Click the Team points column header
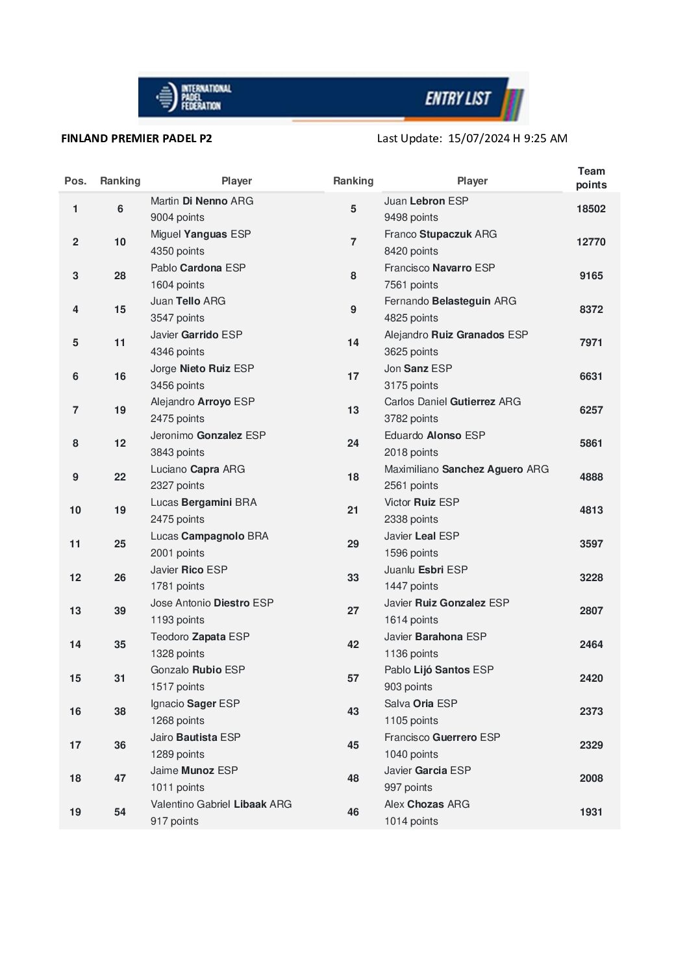This screenshot has width=687, height=972. (591, 178)
